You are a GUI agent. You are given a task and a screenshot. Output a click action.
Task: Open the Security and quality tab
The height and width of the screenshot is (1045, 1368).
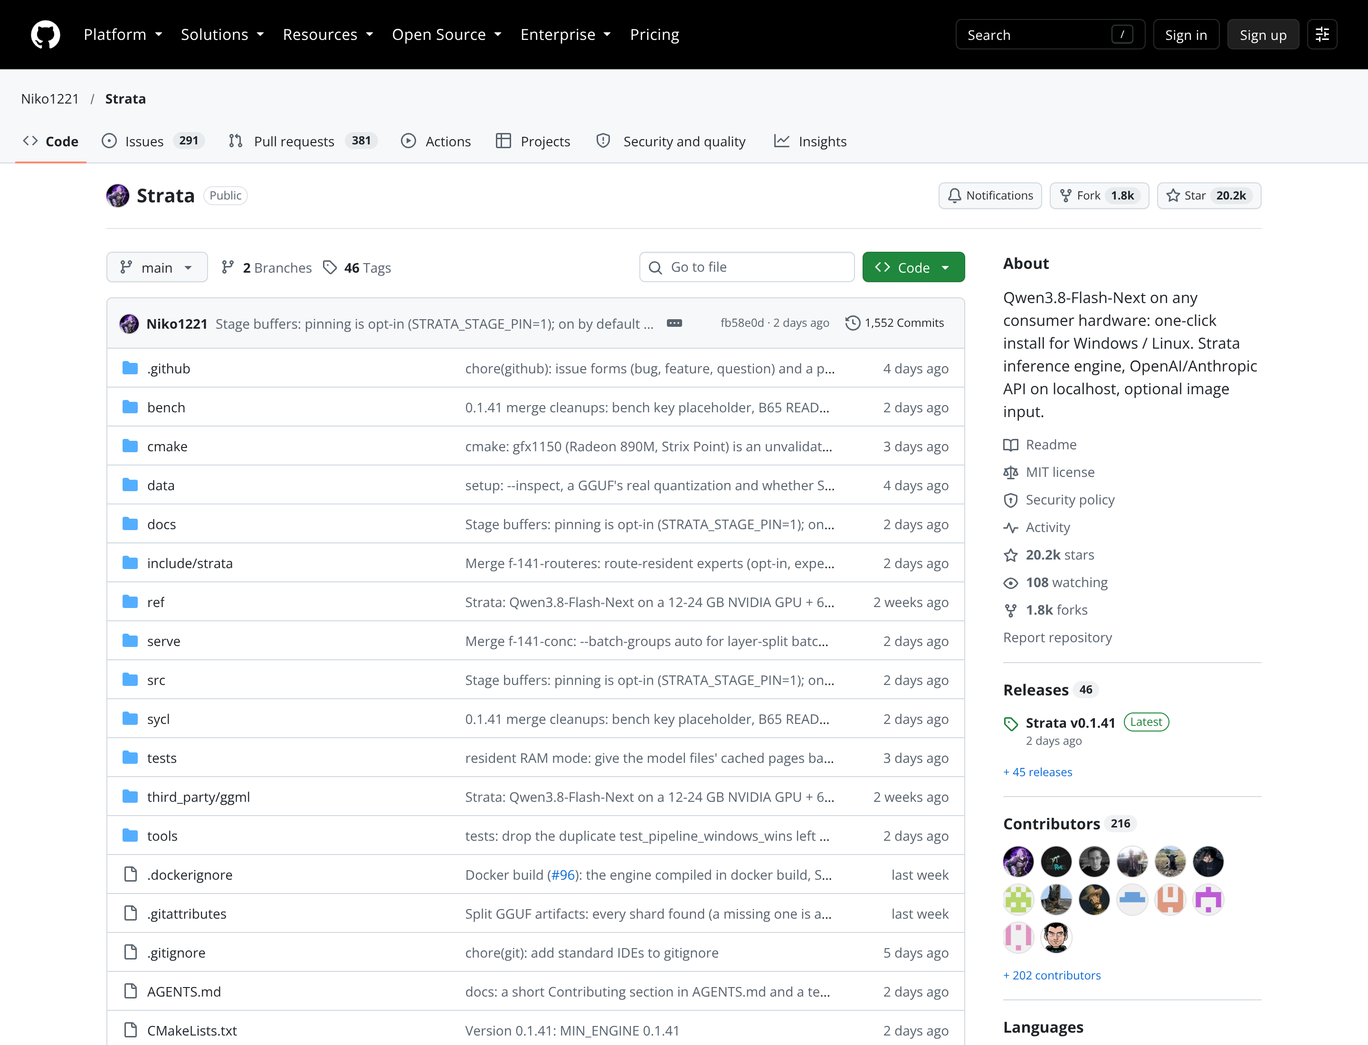(x=671, y=141)
